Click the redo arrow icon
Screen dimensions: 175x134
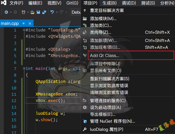61,12
